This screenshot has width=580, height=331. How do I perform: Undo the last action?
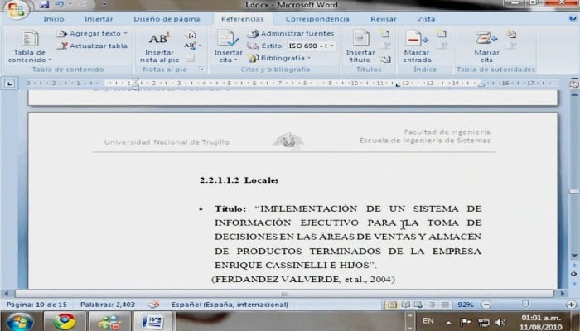(59, 4)
